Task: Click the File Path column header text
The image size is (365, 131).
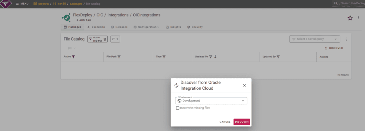Action: pyautogui.click(x=111, y=57)
